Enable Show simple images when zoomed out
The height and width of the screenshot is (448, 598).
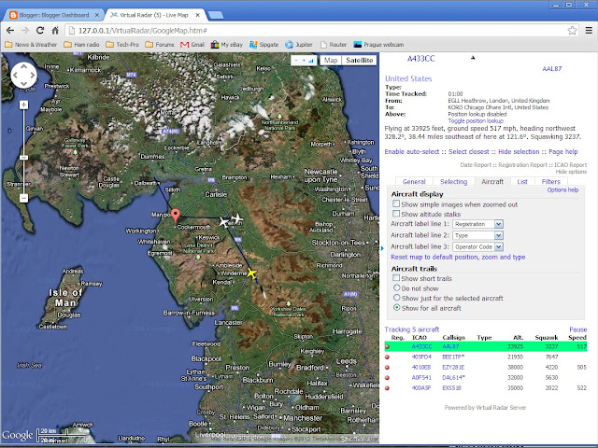396,203
